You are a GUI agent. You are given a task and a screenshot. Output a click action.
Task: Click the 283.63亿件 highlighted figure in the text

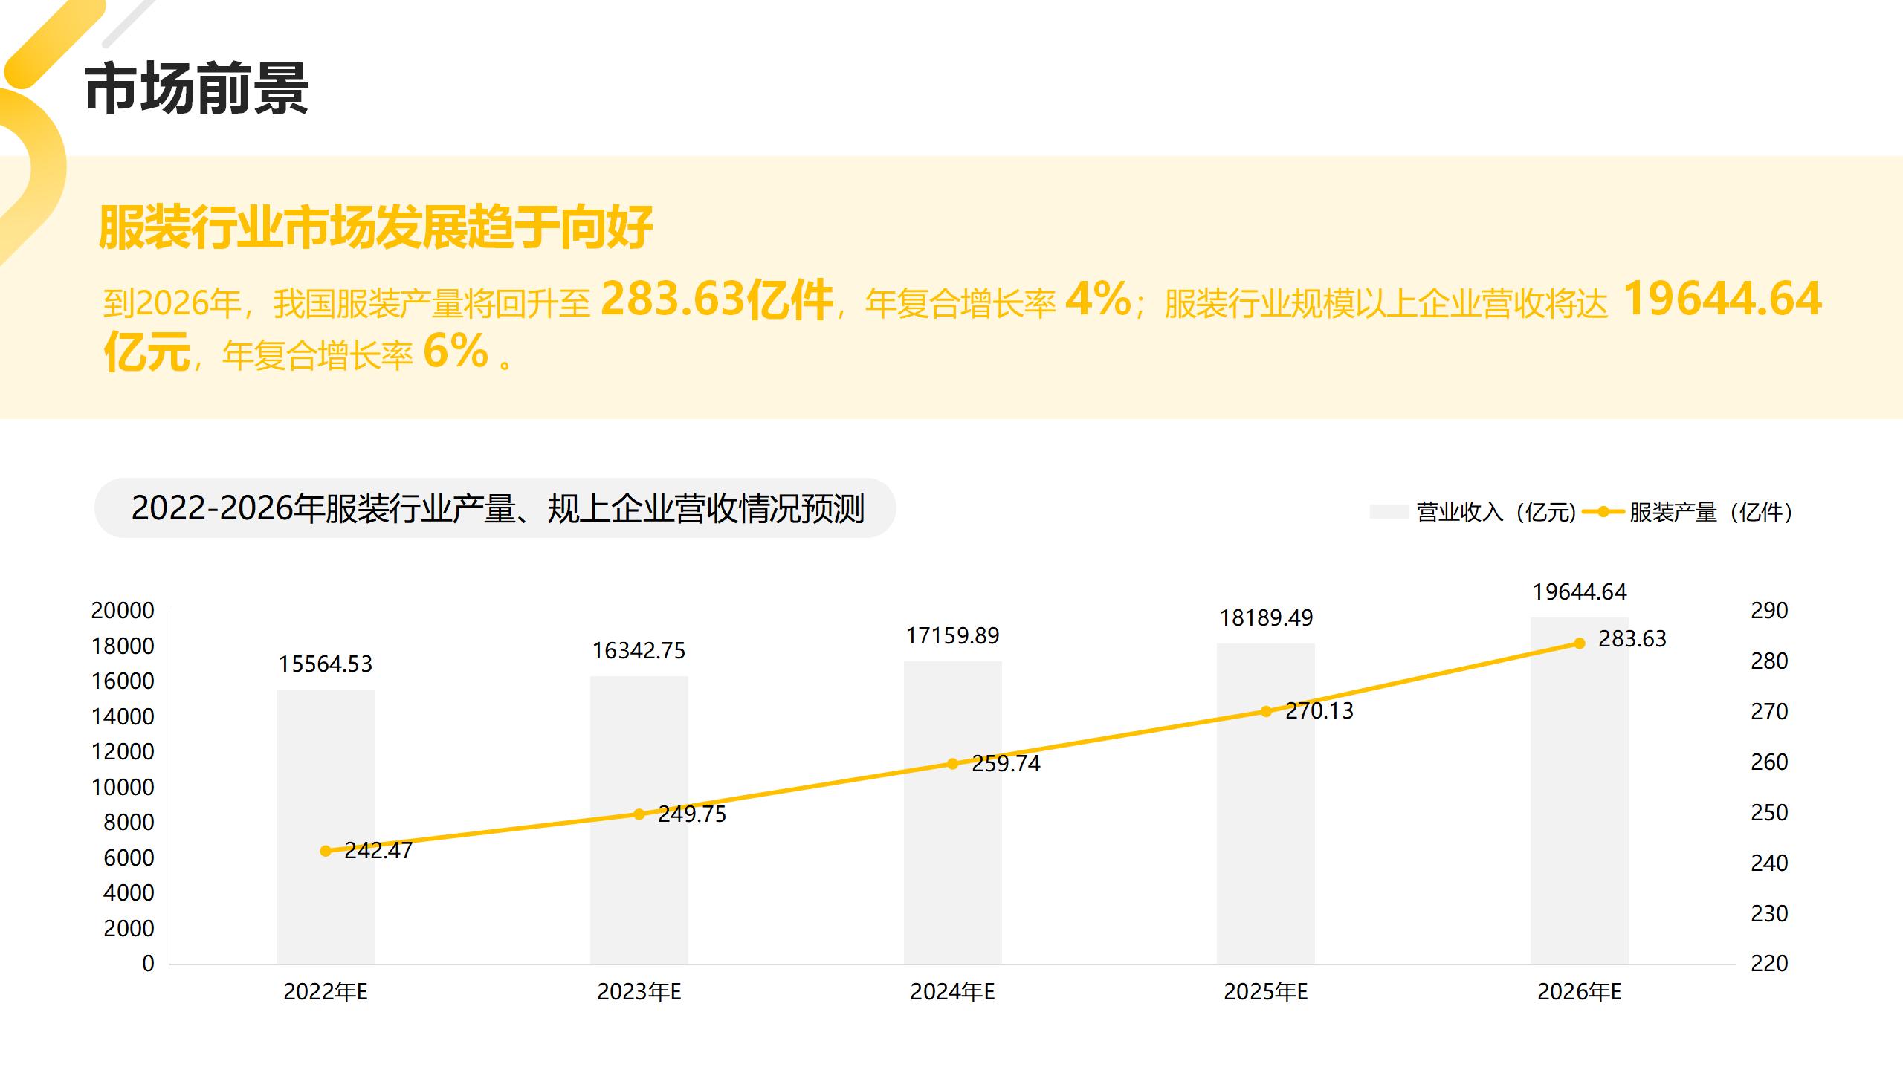[x=716, y=300]
